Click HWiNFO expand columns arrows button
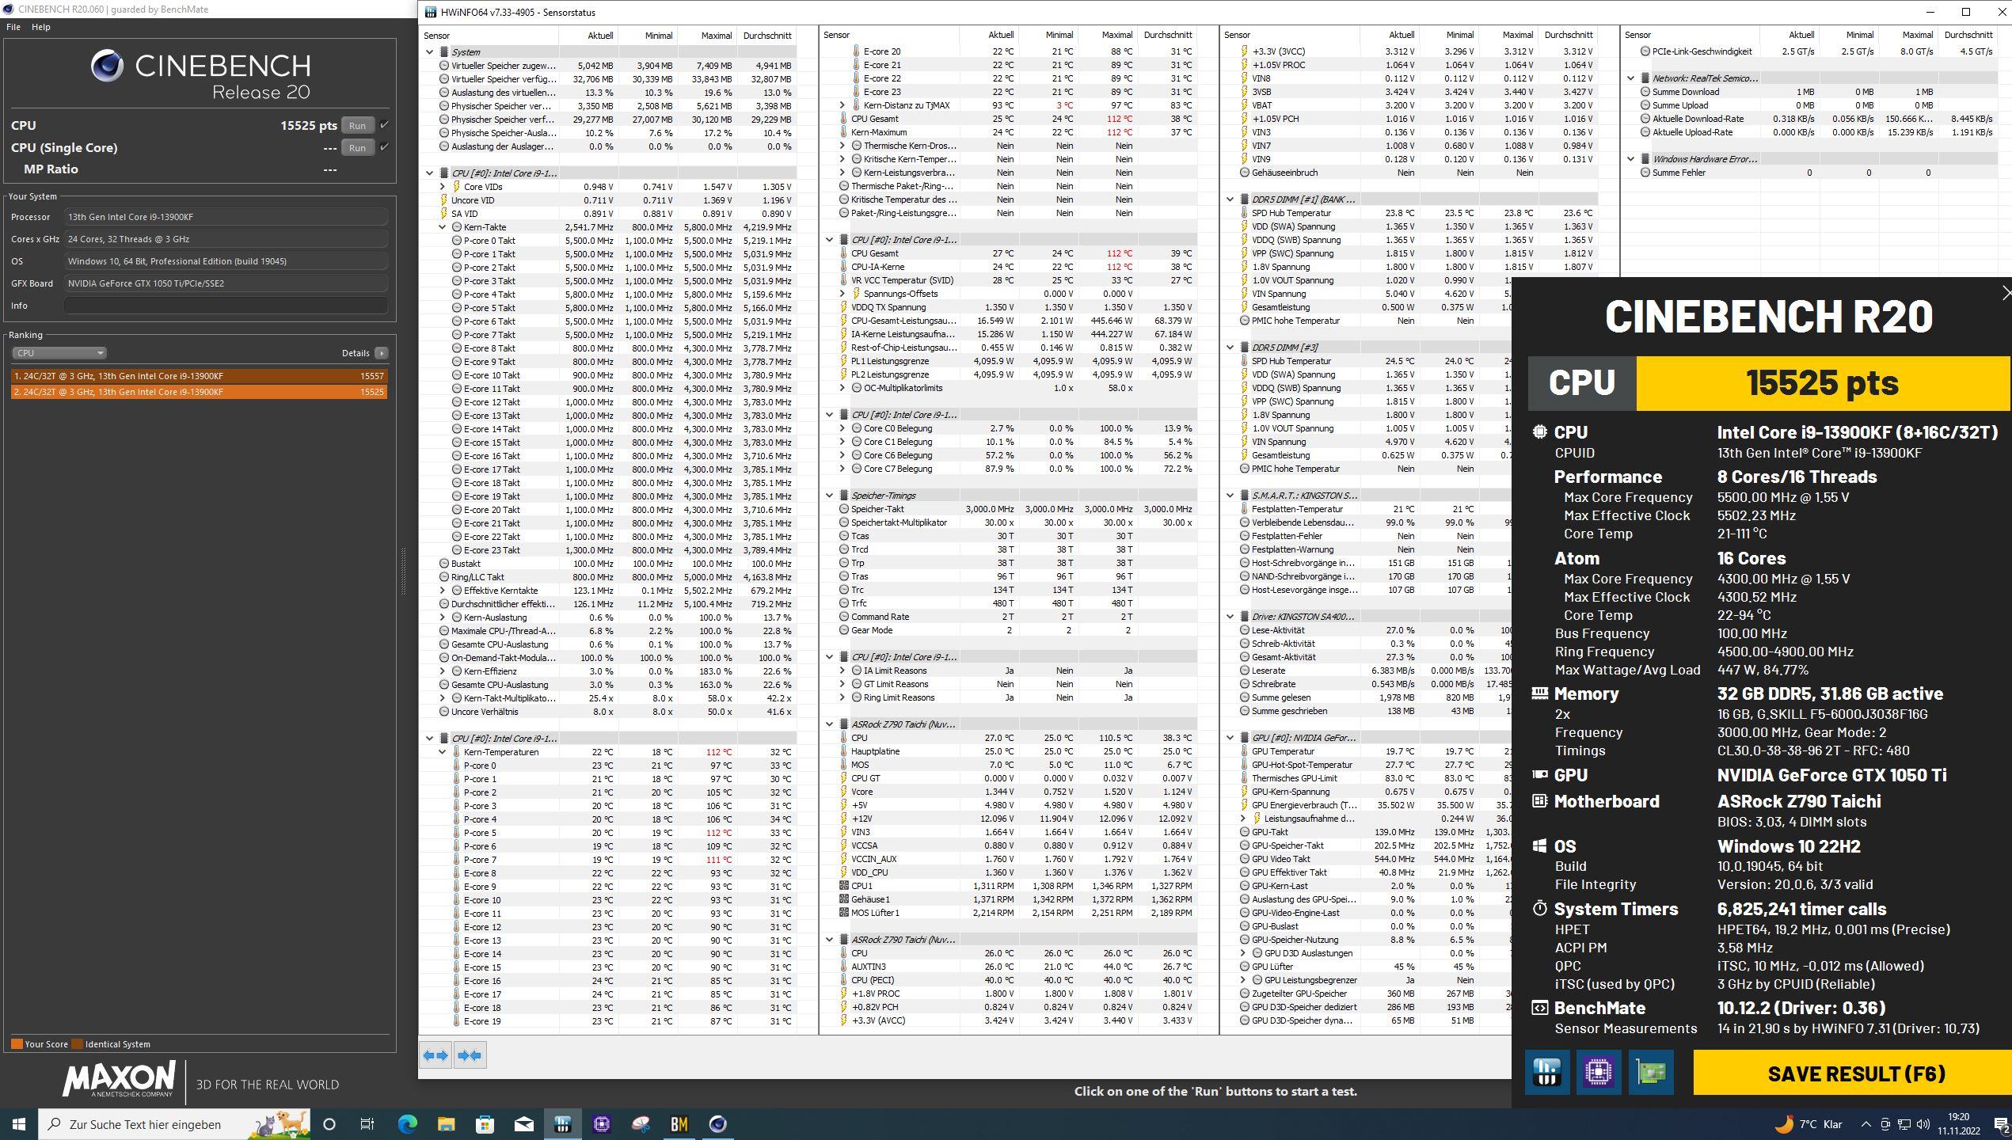This screenshot has height=1140, width=2012. coord(435,1055)
